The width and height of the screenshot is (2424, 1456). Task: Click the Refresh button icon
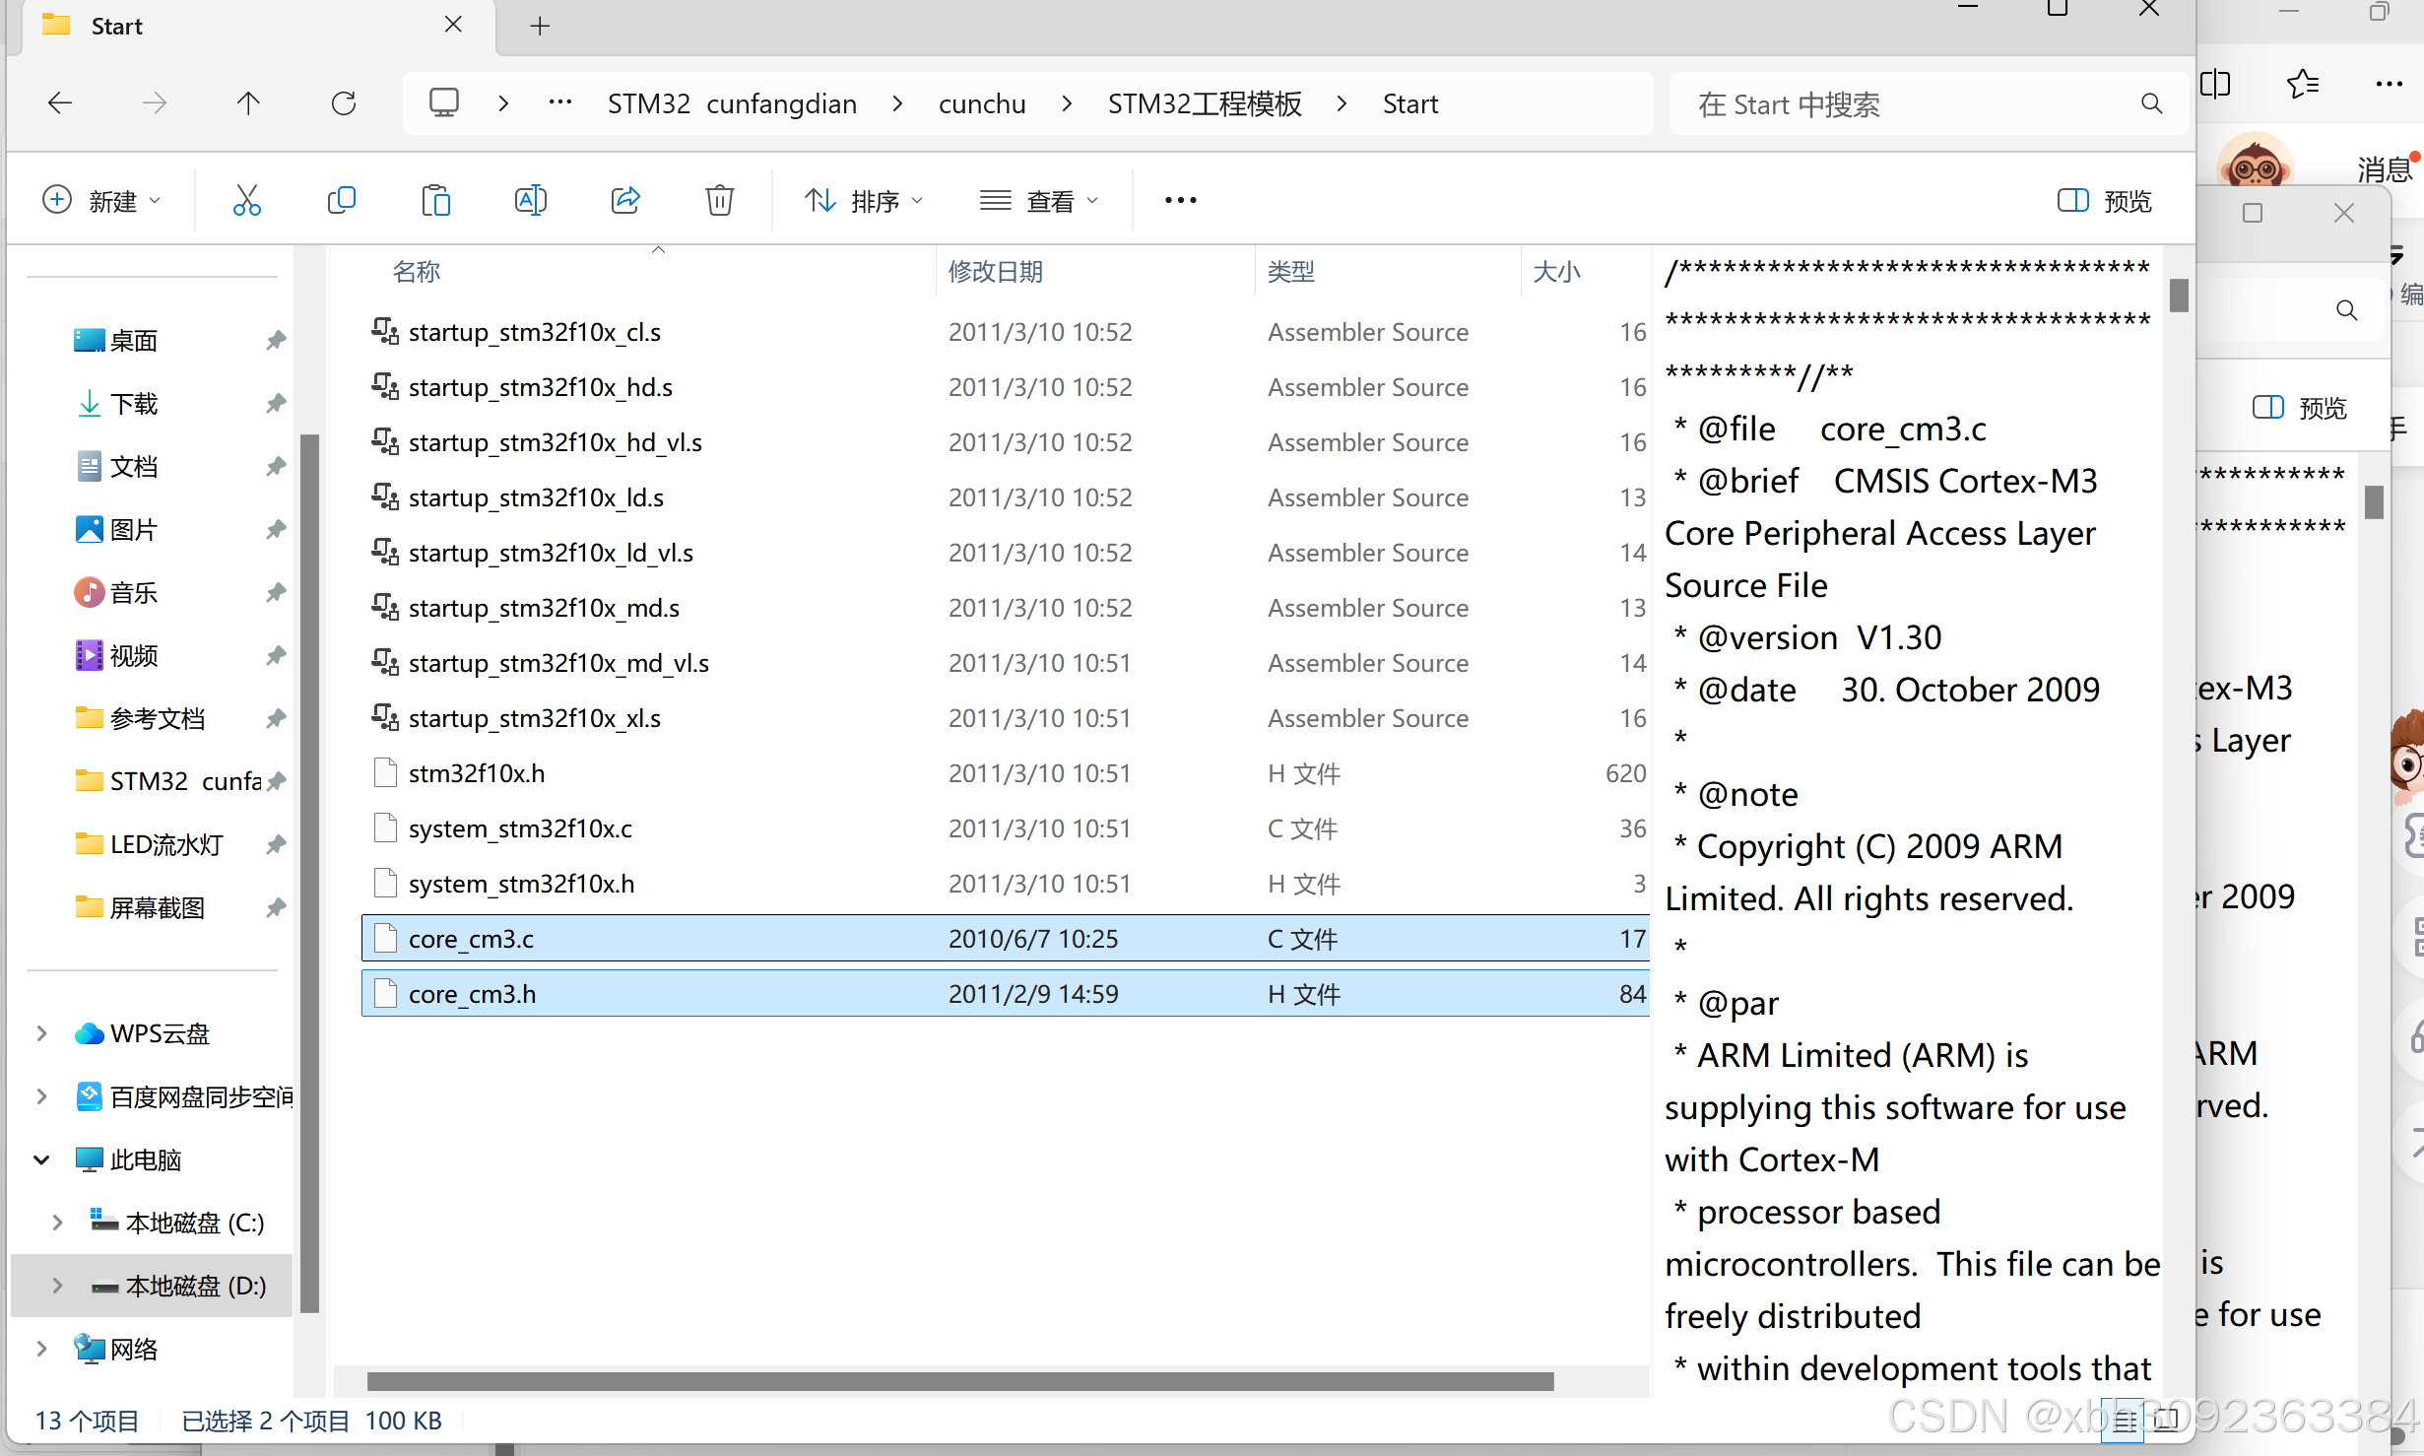click(344, 103)
